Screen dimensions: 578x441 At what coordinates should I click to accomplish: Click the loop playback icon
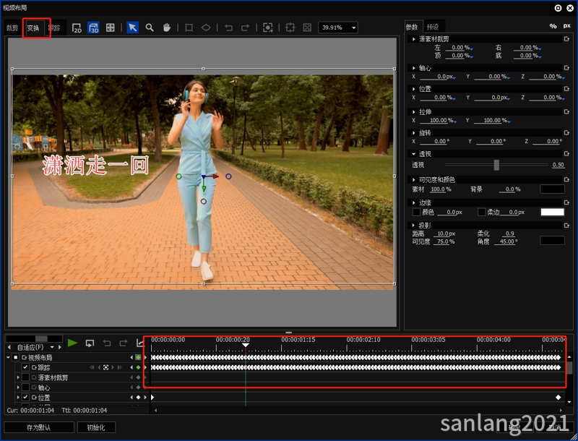pyautogui.click(x=90, y=343)
